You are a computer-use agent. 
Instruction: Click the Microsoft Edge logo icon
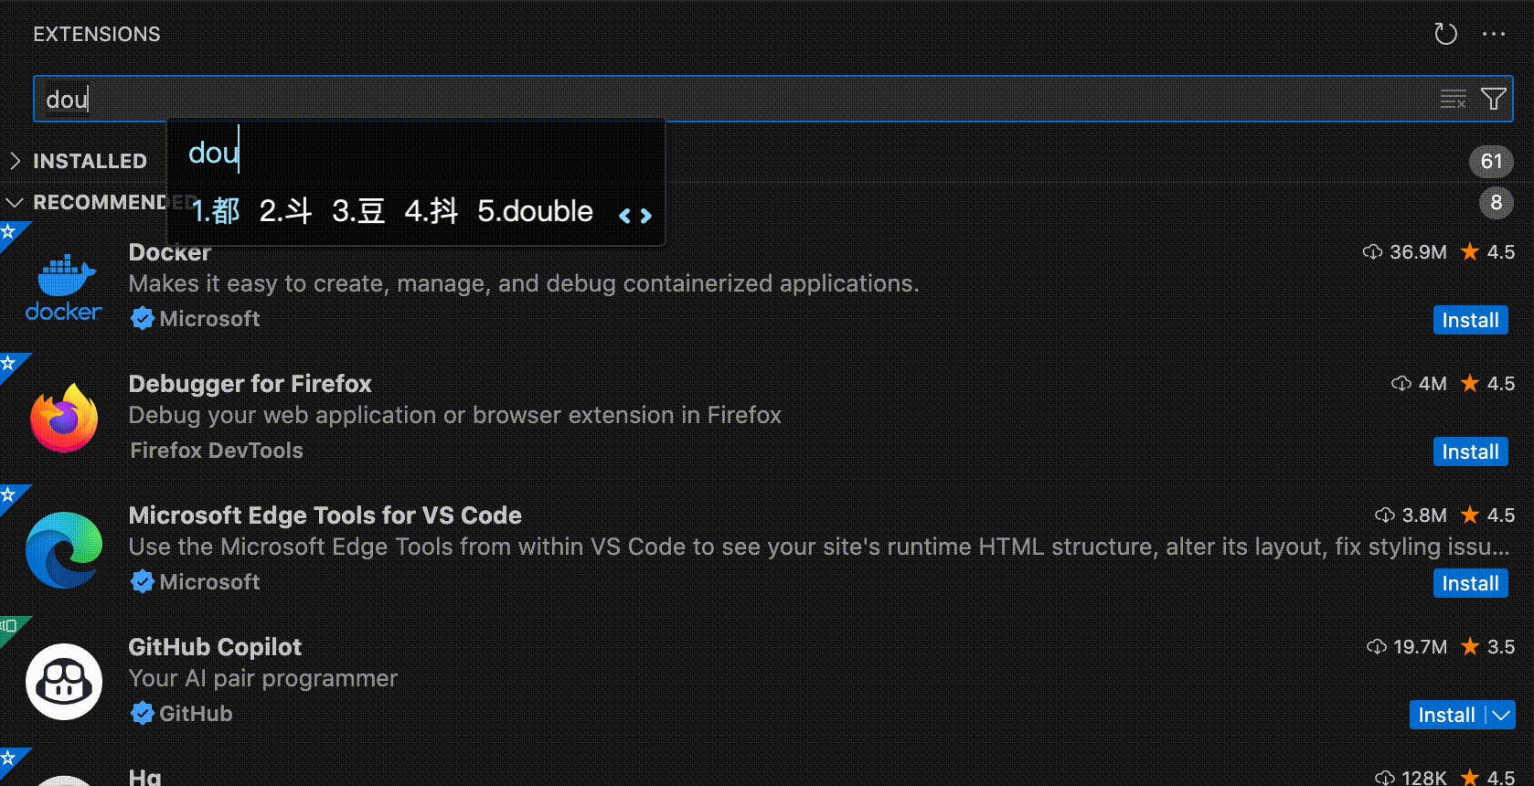[63, 549]
